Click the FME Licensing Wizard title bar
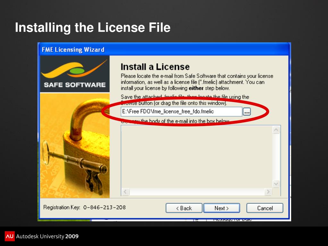The width and height of the screenshot is (328, 246). 164,50
